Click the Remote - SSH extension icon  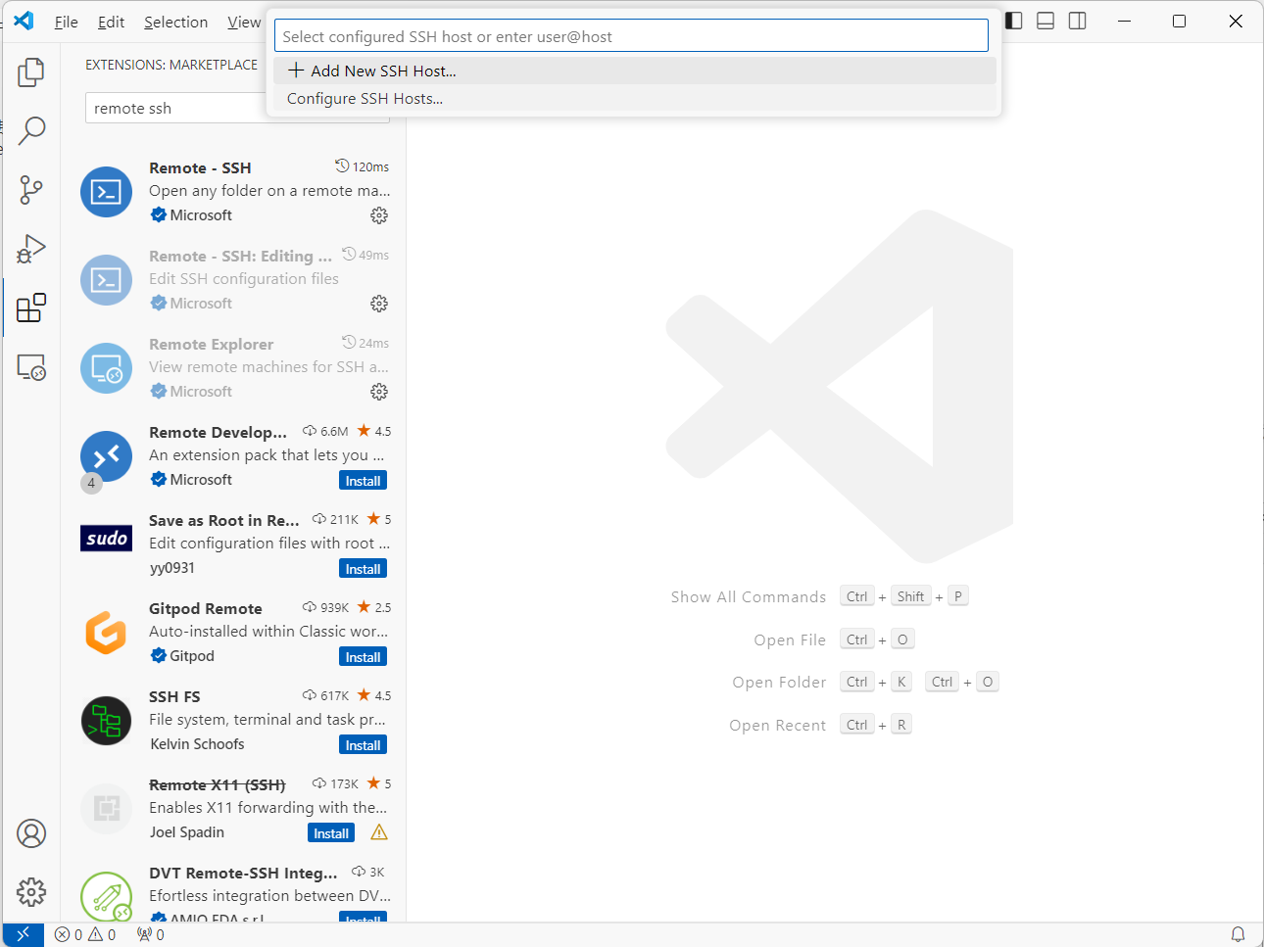106,192
